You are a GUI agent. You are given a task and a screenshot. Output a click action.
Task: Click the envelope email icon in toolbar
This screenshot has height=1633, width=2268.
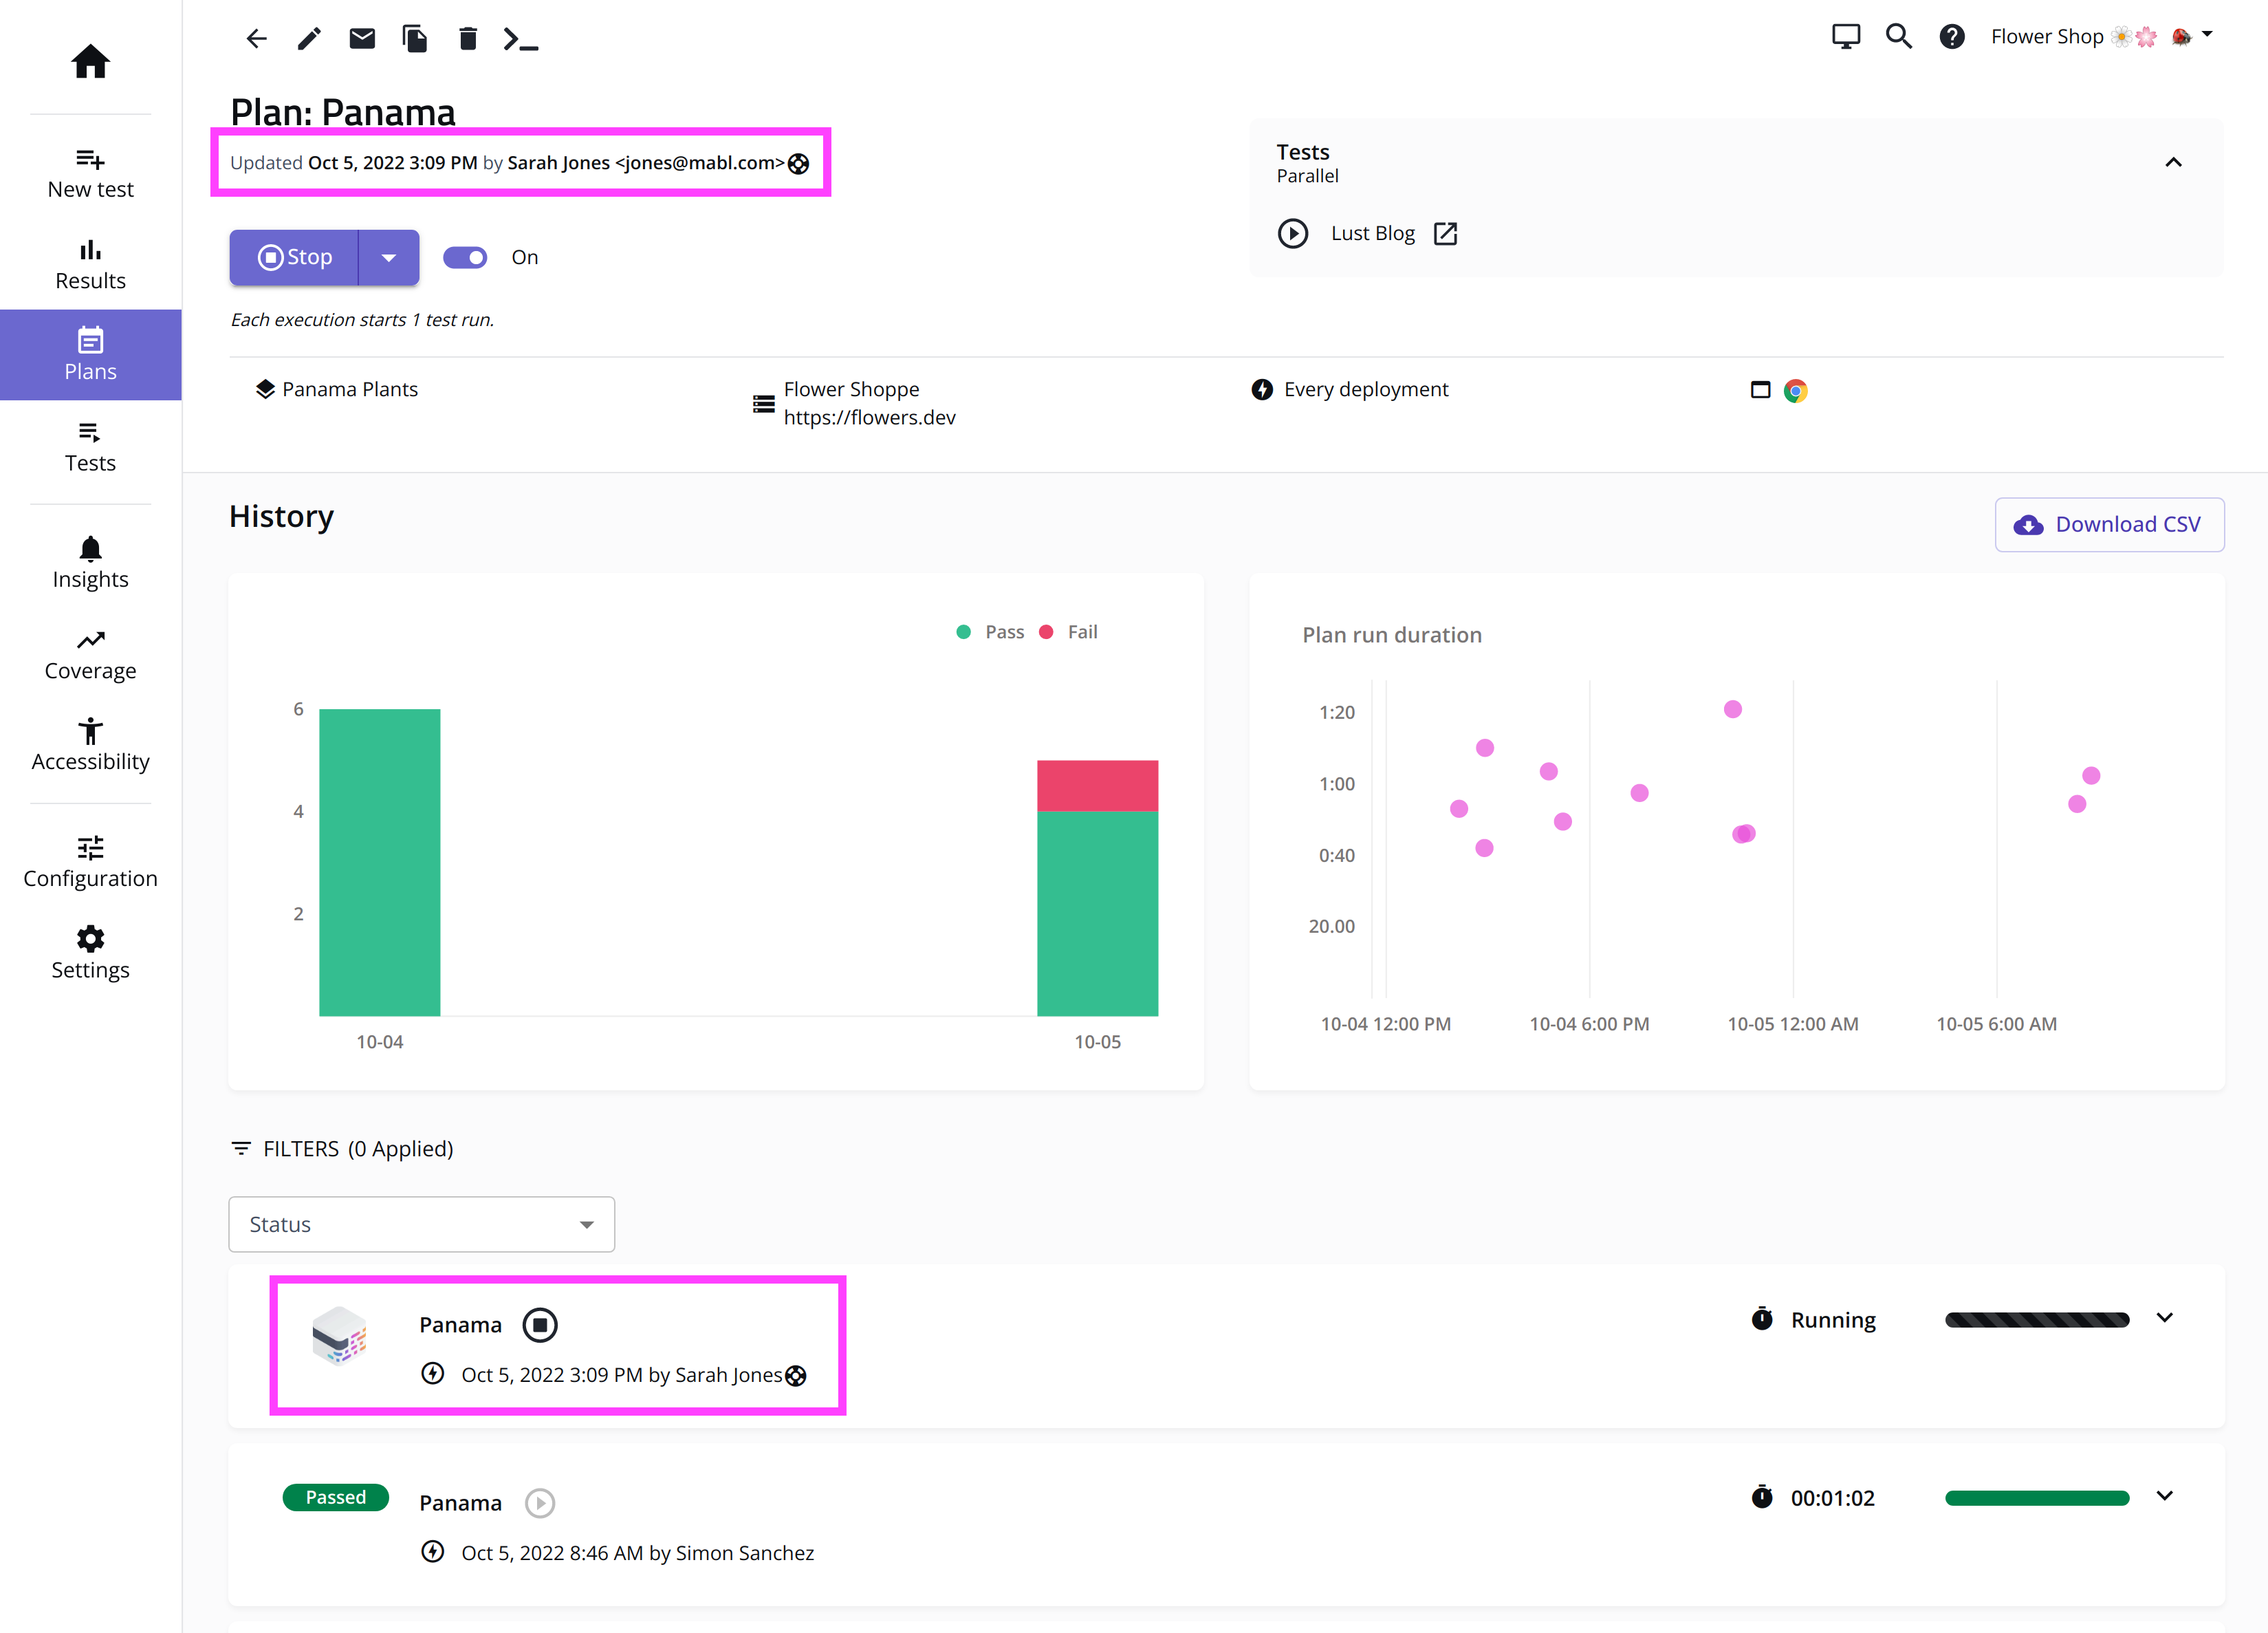pos(362,39)
